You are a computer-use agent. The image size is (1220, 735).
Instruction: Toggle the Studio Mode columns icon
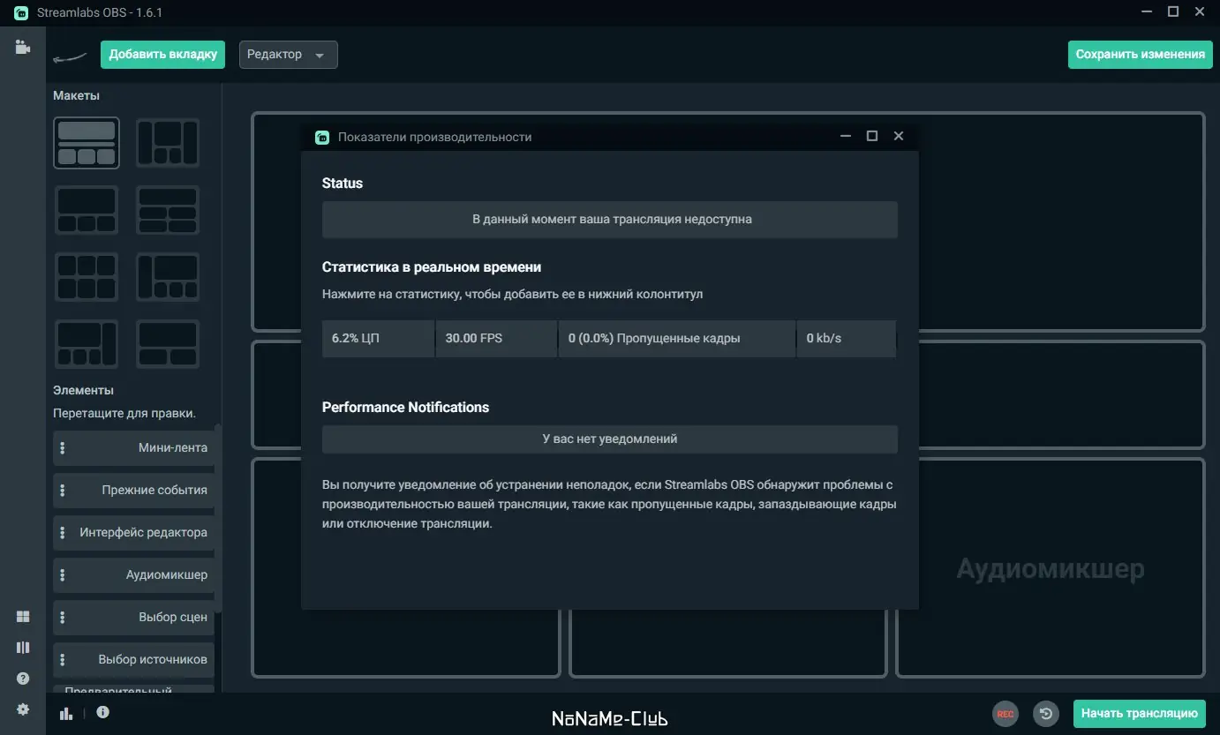click(x=23, y=648)
